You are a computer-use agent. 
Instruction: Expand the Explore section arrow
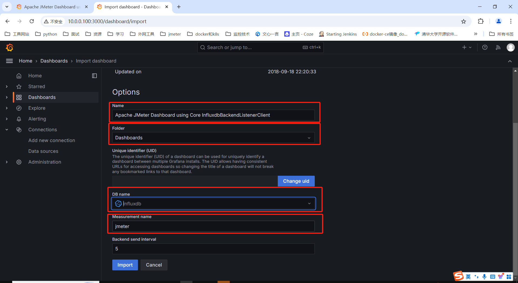point(7,108)
